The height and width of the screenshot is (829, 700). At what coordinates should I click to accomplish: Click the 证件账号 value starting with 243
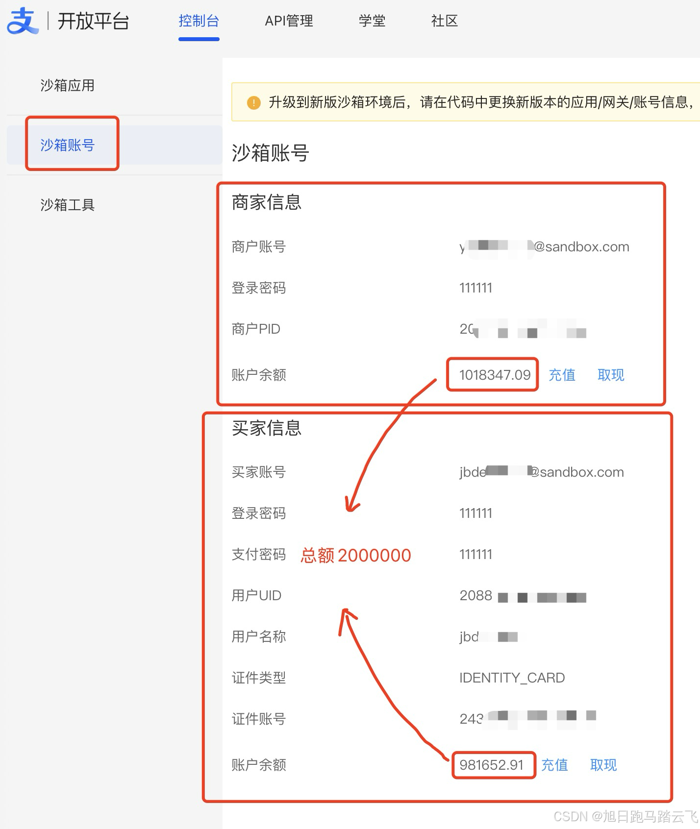coord(527,718)
